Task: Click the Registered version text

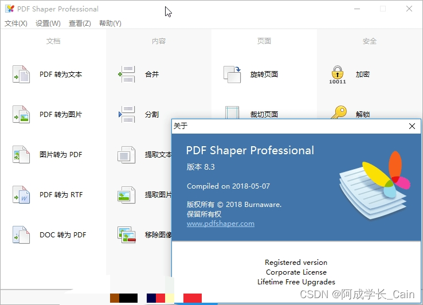Action: tap(296, 263)
